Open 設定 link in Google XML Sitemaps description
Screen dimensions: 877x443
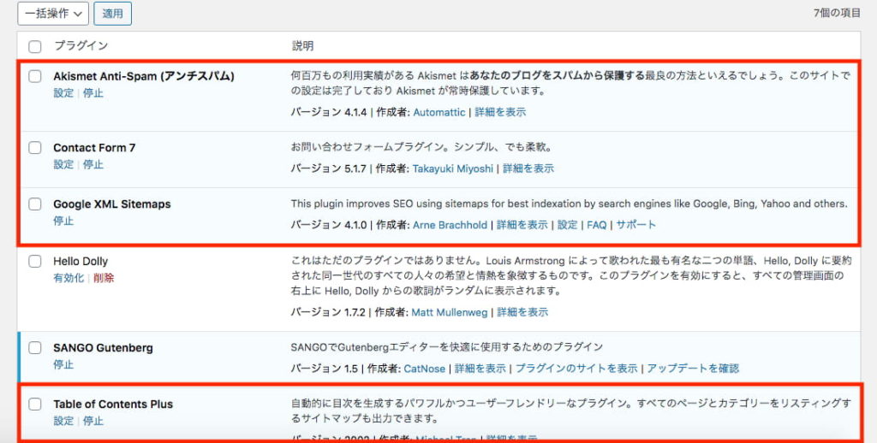(567, 225)
